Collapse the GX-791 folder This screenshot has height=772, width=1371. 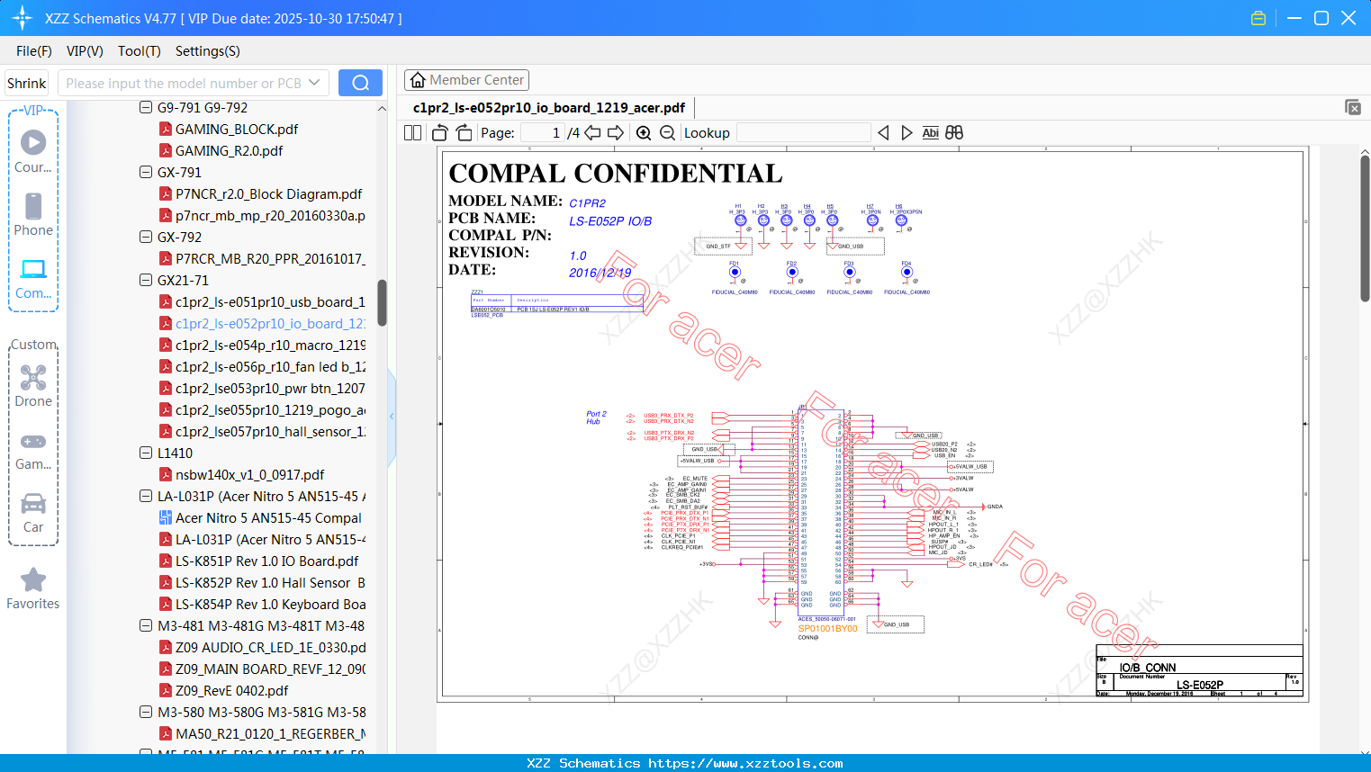[x=146, y=172]
